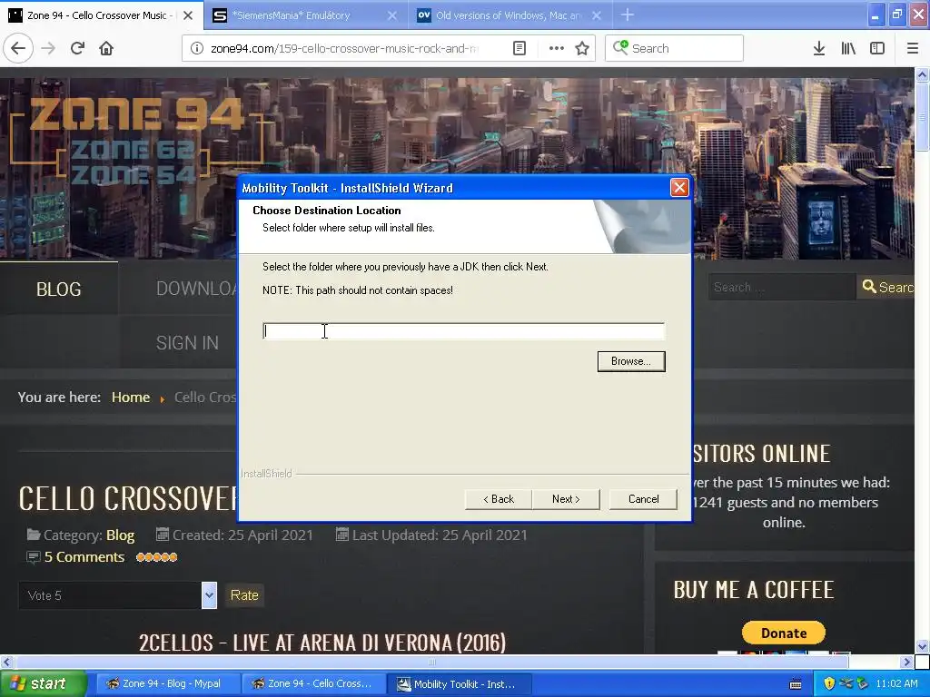Click the horizontal scrollbar left arrow
The width and height of the screenshot is (930, 697).
point(6,662)
